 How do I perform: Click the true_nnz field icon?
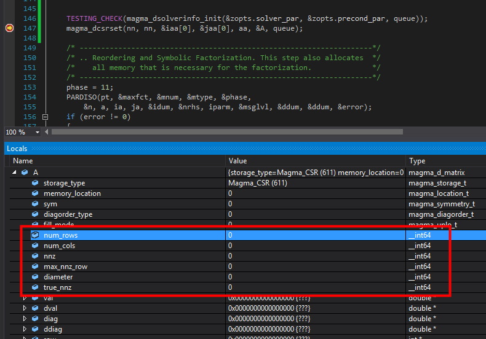tap(35, 287)
